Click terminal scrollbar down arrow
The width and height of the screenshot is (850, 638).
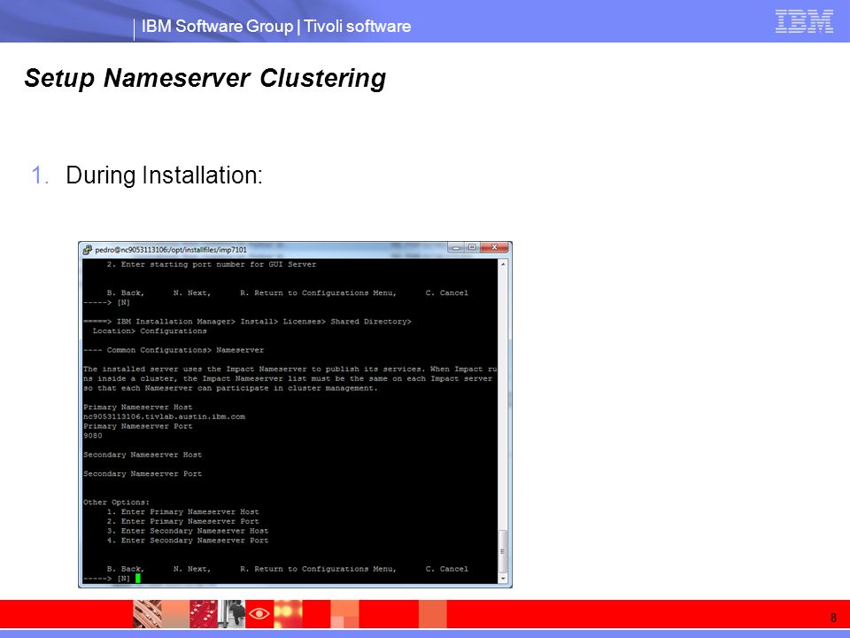click(503, 579)
